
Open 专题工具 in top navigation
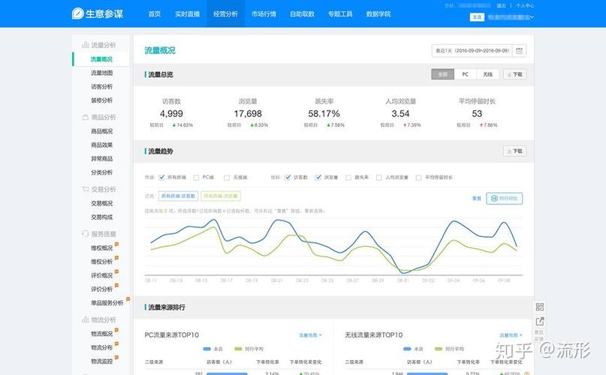pos(340,14)
